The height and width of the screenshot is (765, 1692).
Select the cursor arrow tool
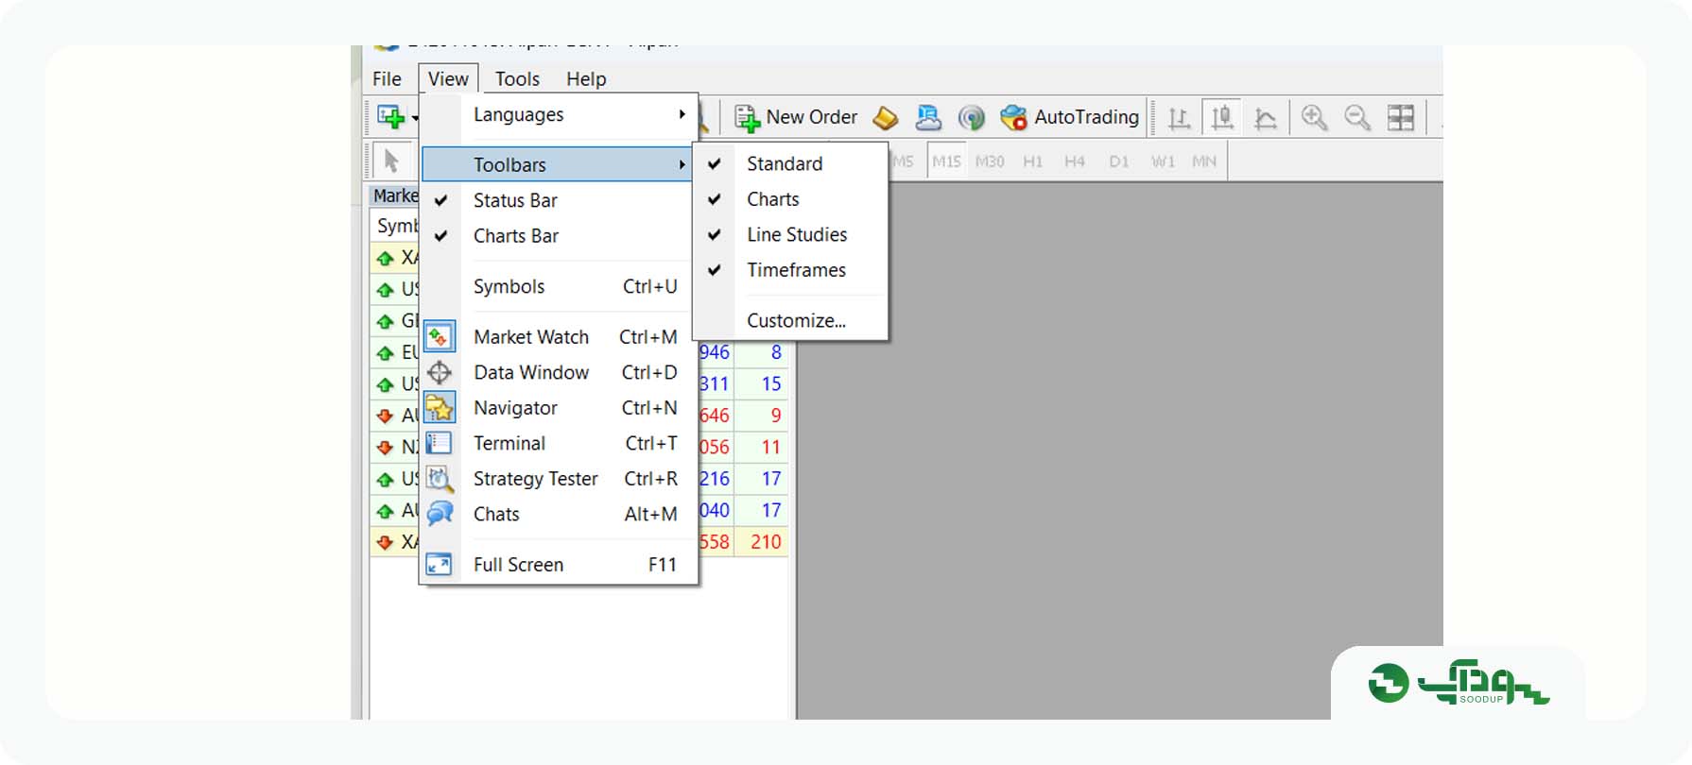coord(390,161)
